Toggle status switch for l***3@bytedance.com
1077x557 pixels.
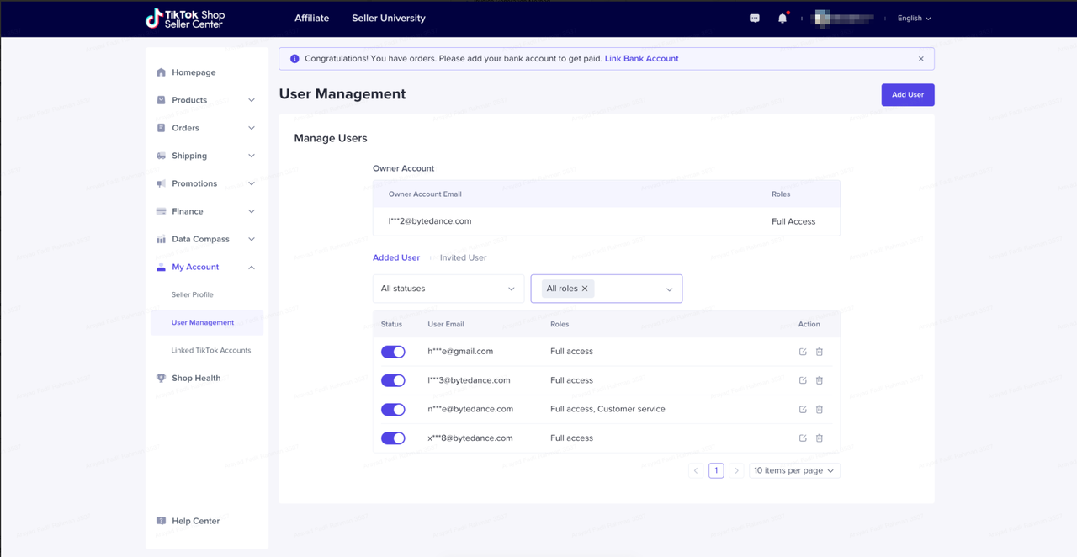click(393, 380)
